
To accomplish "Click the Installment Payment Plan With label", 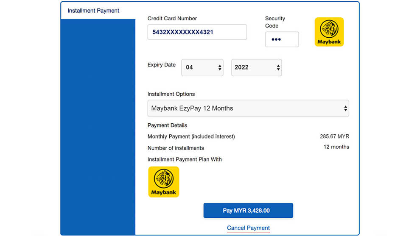I will [185, 159].
